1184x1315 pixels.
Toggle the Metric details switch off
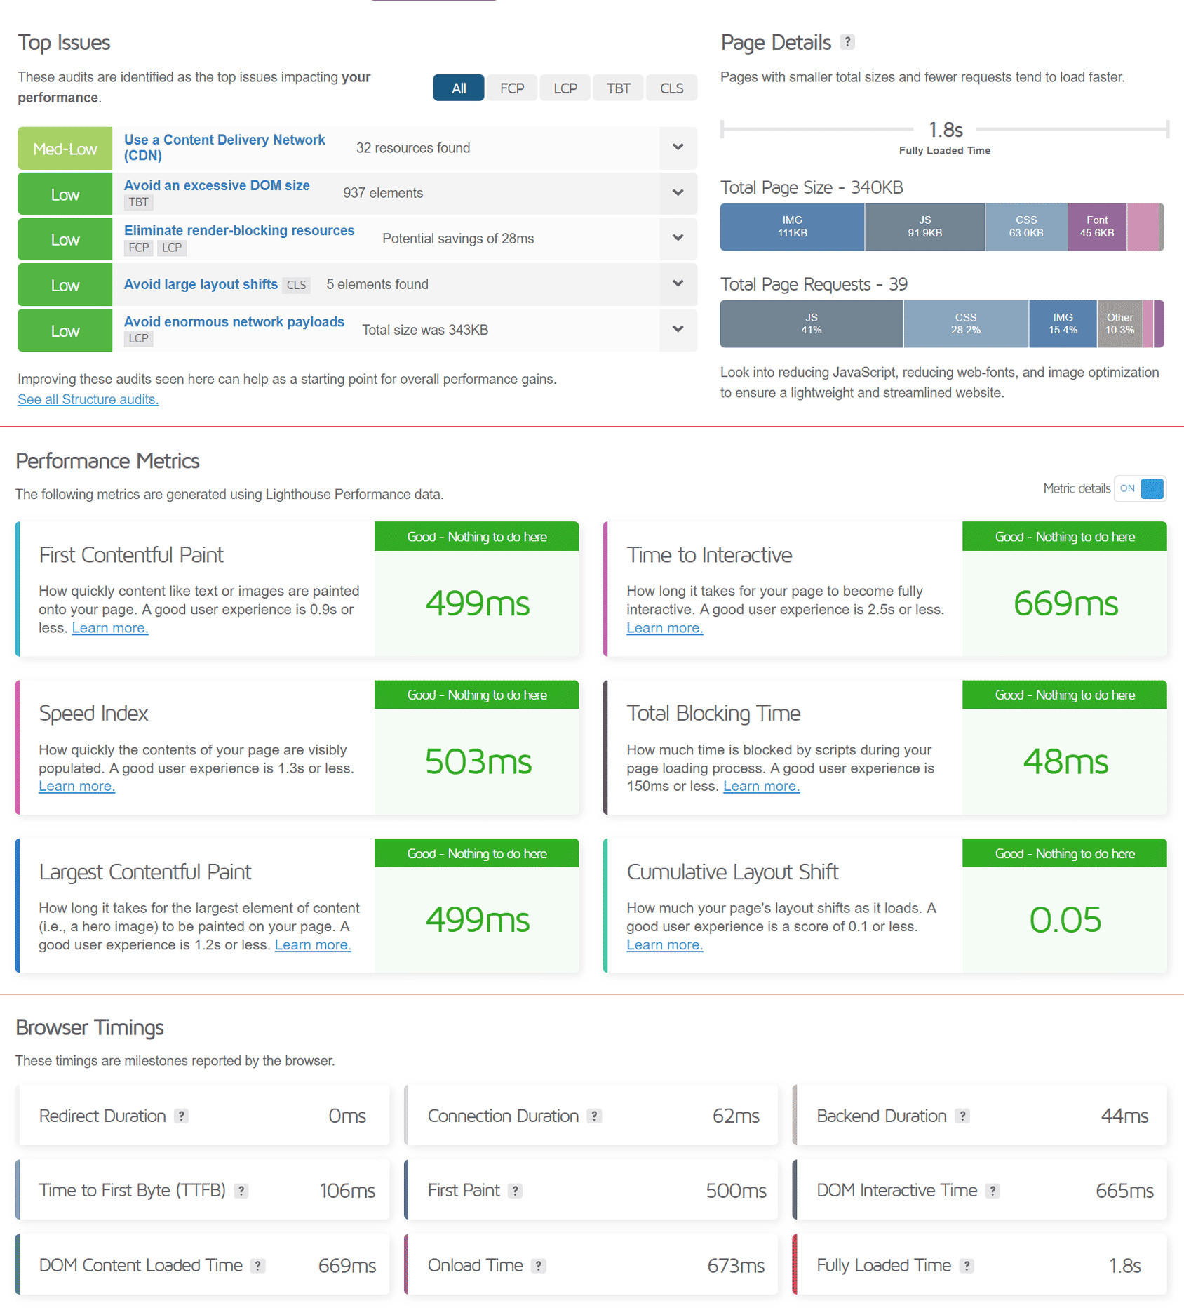click(x=1140, y=488)
